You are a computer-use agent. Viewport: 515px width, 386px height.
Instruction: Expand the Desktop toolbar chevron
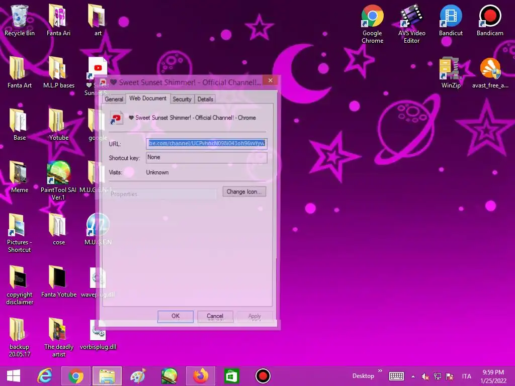coord(380,371)
